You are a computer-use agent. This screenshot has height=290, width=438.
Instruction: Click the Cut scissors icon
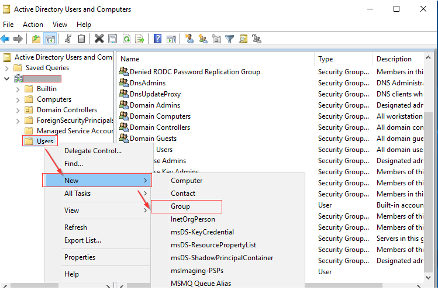pyautogui.click(x=68, y=39)
